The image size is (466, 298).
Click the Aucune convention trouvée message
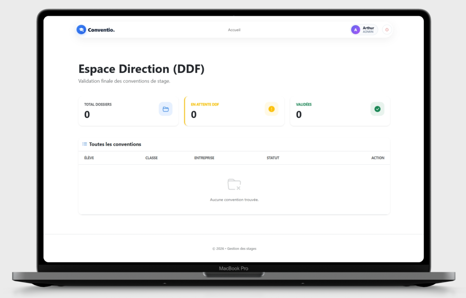234,200
